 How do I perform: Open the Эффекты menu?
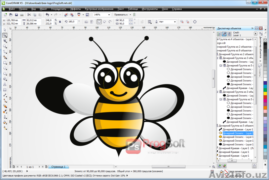pyautogui.click(x=75, y=9)
